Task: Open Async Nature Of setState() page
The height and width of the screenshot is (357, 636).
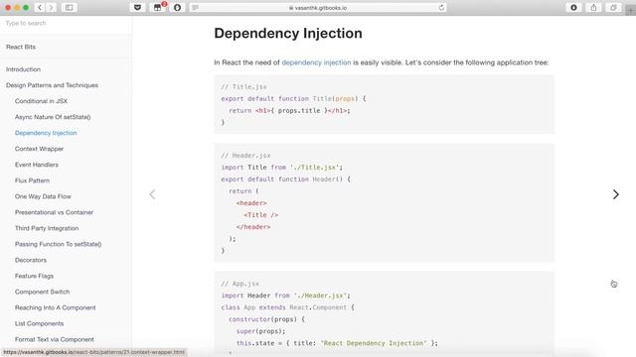Action: (53, 117)
